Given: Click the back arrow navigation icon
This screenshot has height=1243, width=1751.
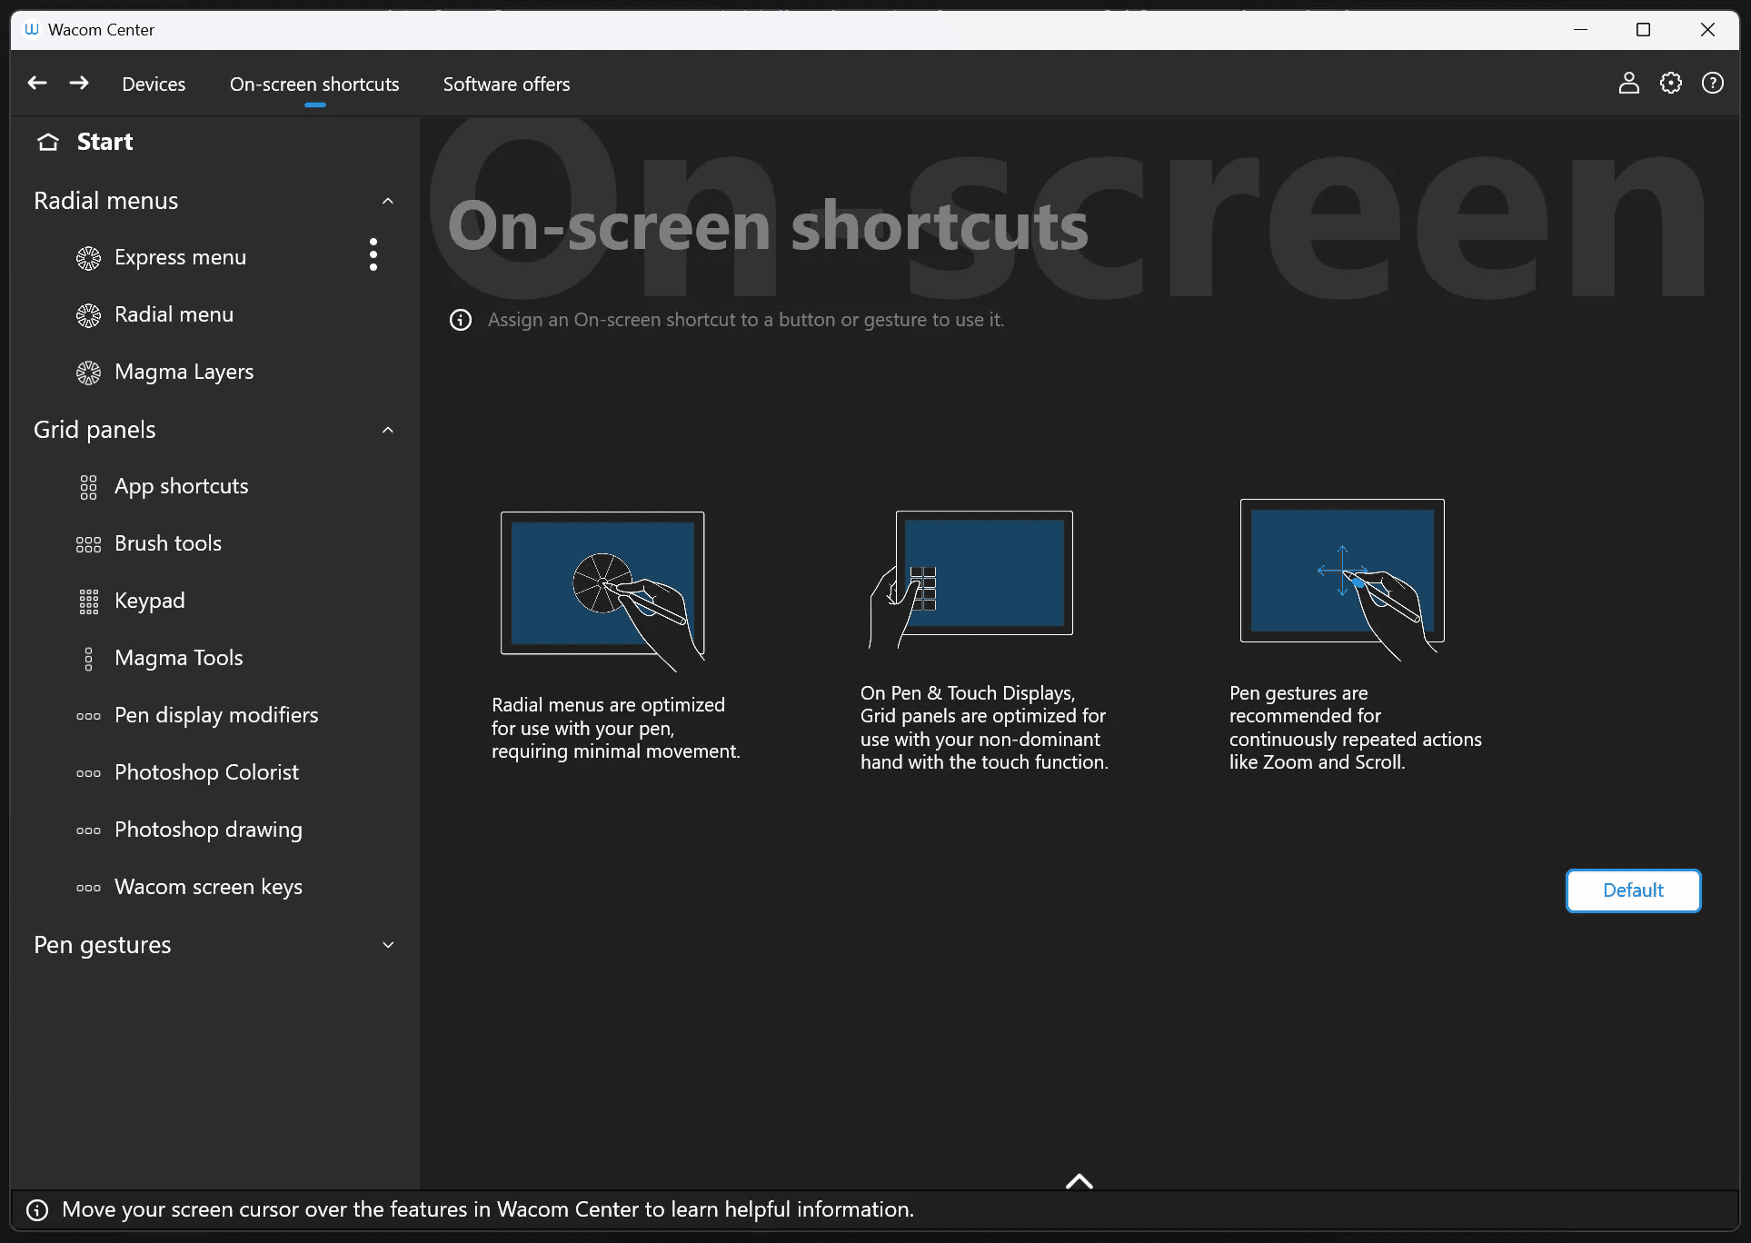Looking at the screenshot, I should pos(37,84).
